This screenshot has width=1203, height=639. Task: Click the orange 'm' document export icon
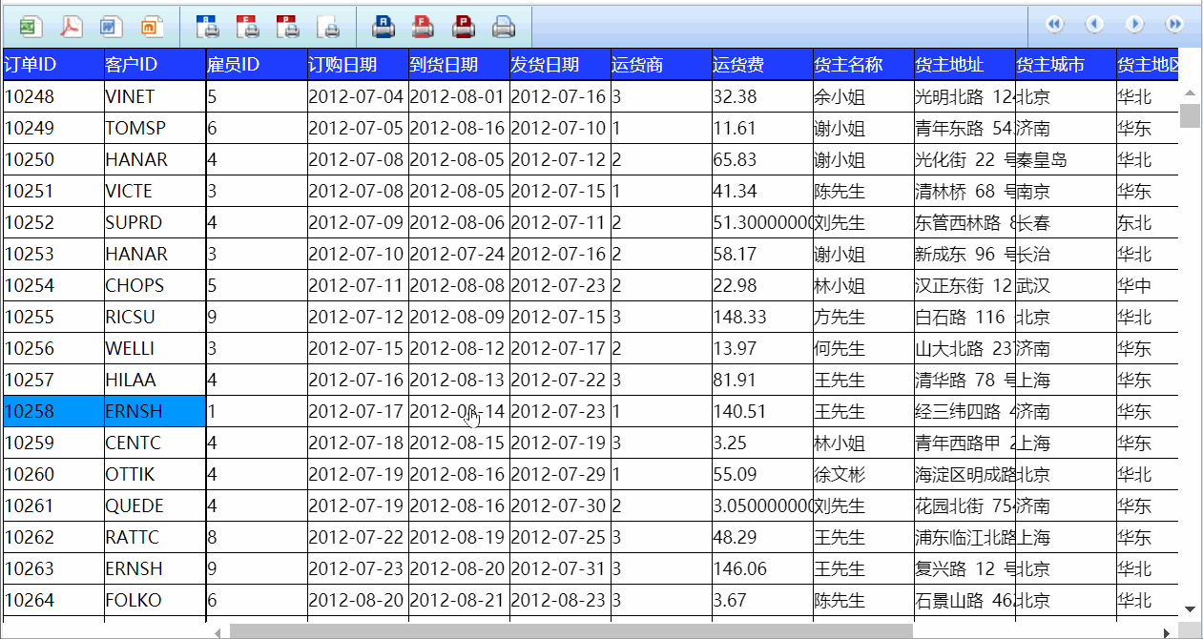(x=152, y=26)
